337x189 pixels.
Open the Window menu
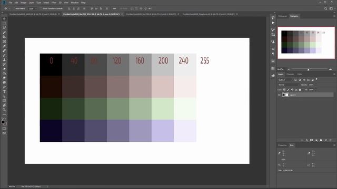[x=75, y=3]
